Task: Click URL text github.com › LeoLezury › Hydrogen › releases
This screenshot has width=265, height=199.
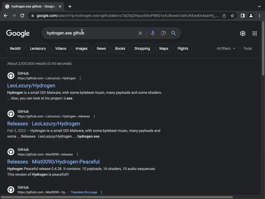Action: tap(54, 116)
